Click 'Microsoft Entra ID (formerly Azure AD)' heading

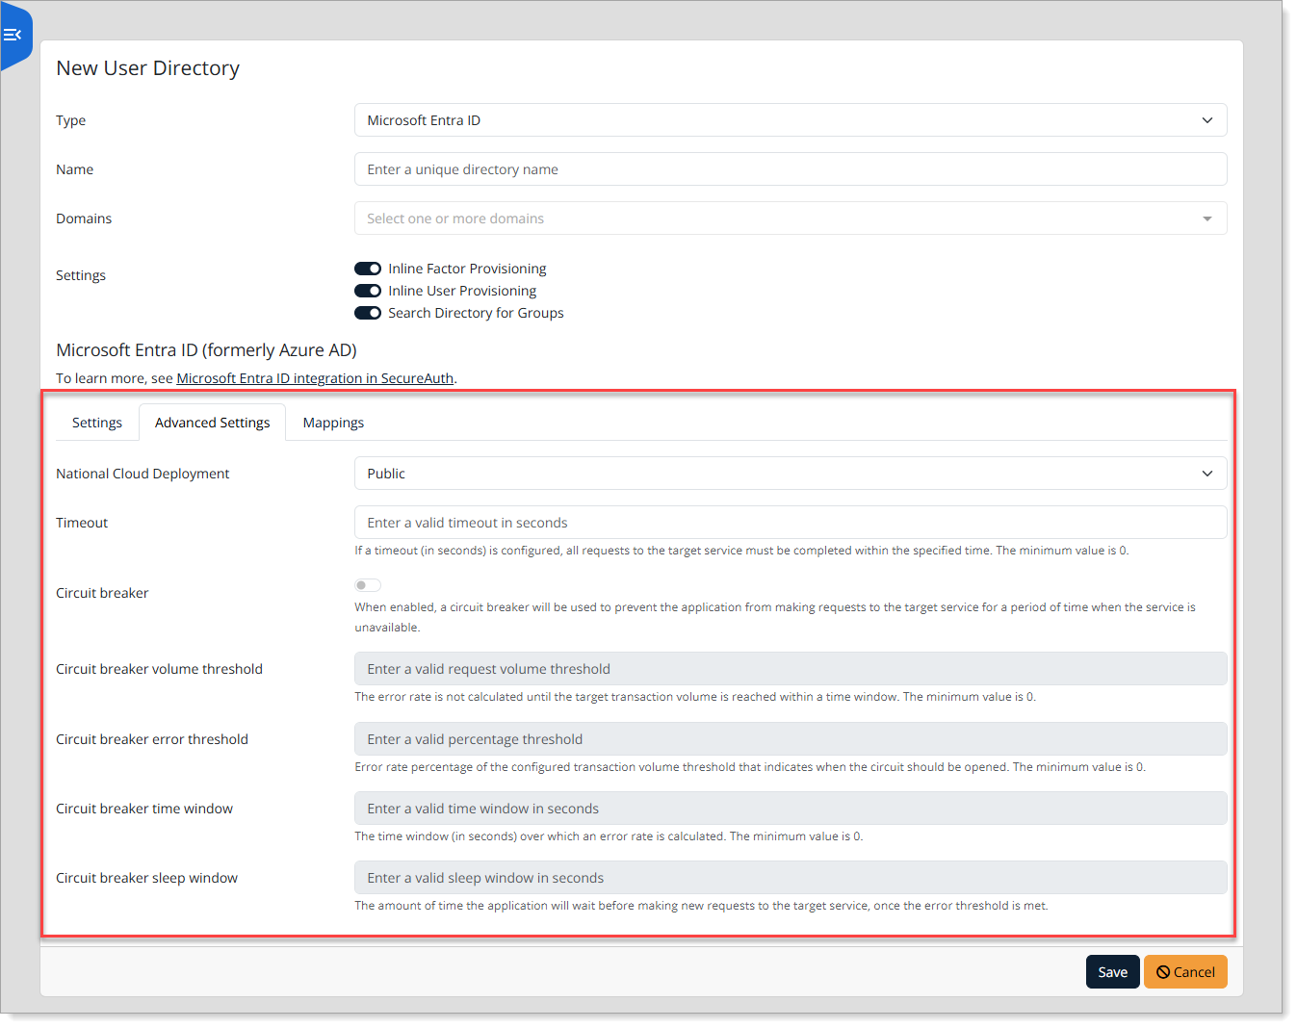coord(206,350)
